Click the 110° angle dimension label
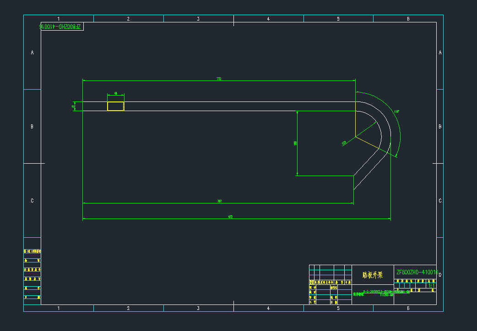This screenshot has height=331, width=477. 396,112
